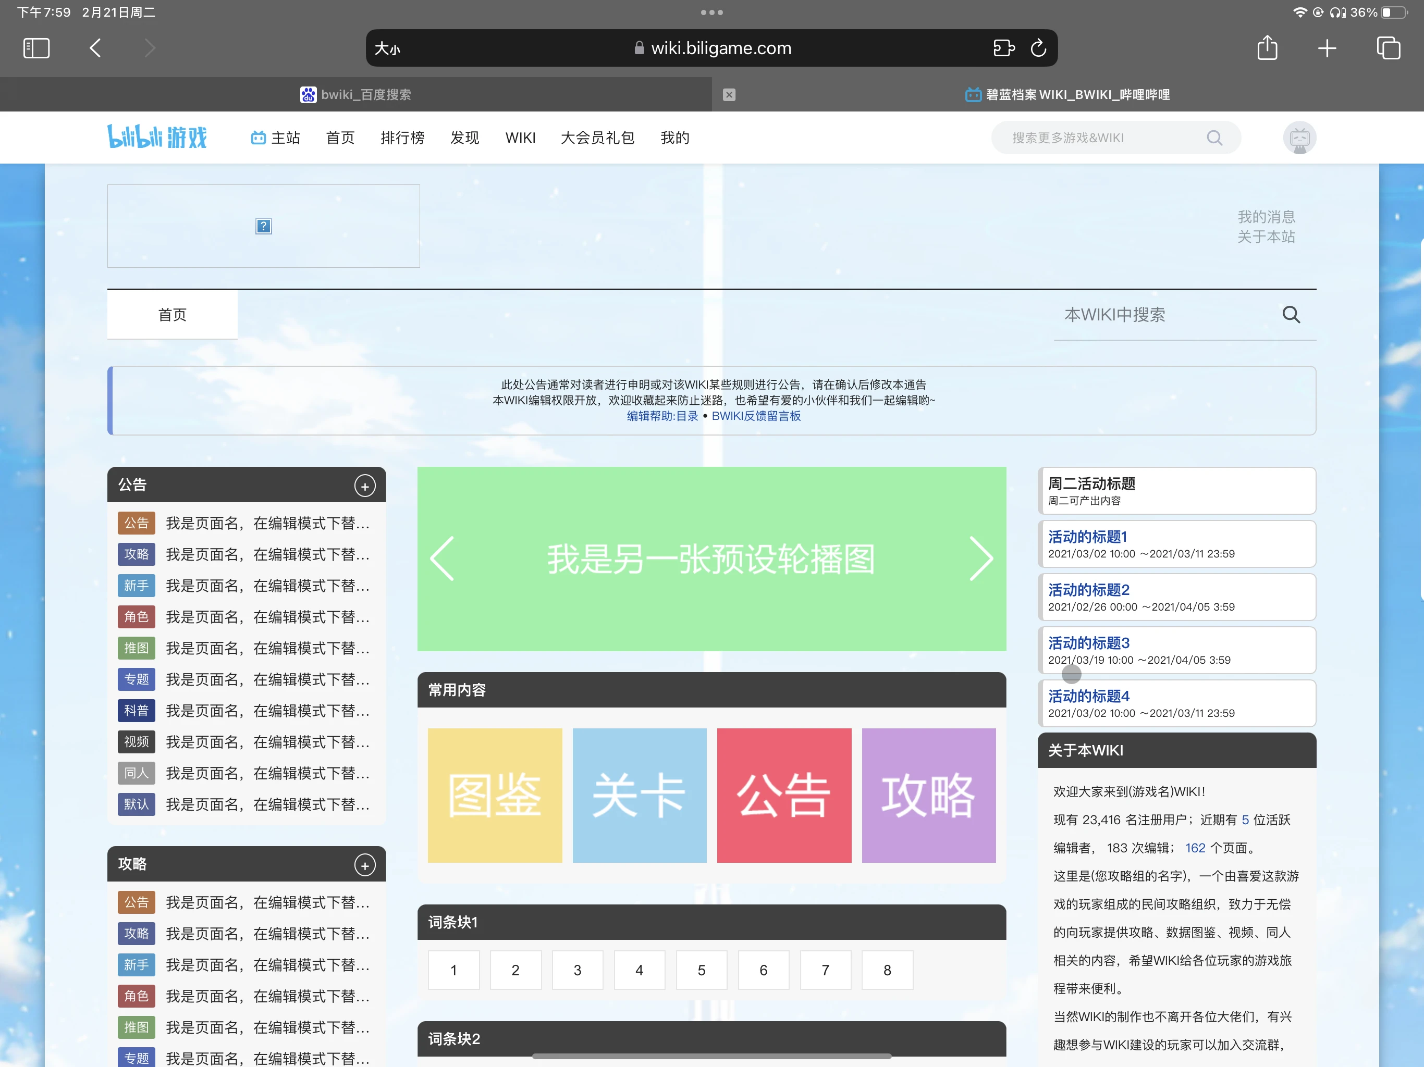Viewport: 1424px width, 1067px height.
Task: Click the in-wiki search magnifier icon
Action: tap(1291, 315)
